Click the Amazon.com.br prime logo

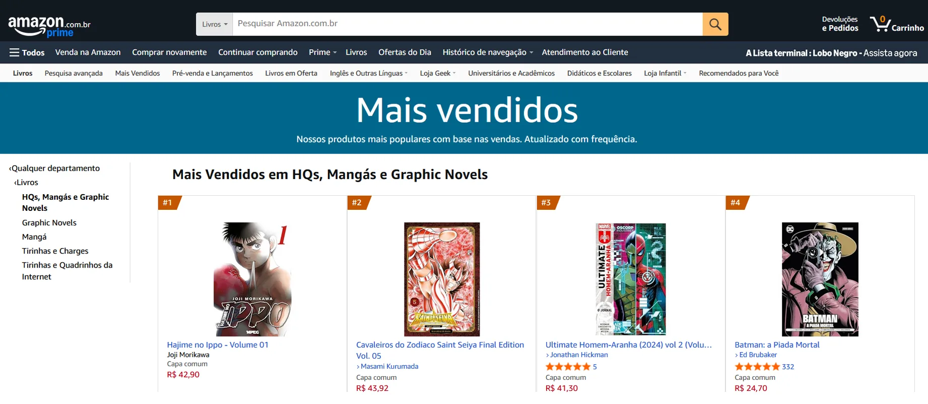pyautogui.click(x=49, y=26)
